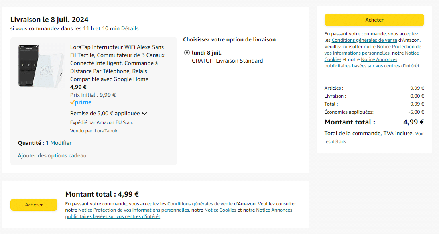Screen dimensions: 439x234
Task: Open bottom Notice Protection de vos informations personnelles
Action: [134, 210]
